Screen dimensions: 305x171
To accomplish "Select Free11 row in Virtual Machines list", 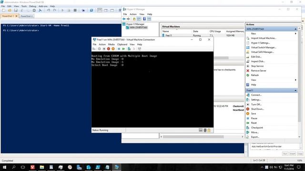I will tap(203, 36).
